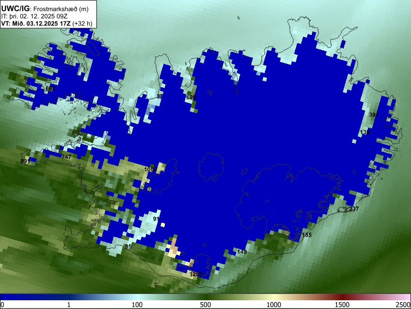Click the 37 value label on the map
The height and width of the screenshot is (309, 411).
160,96
